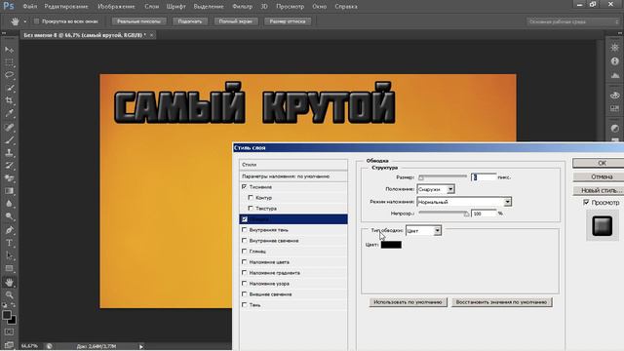Enable the Контур checkbox
Screen dimensions: 624x351
point(251,197)
